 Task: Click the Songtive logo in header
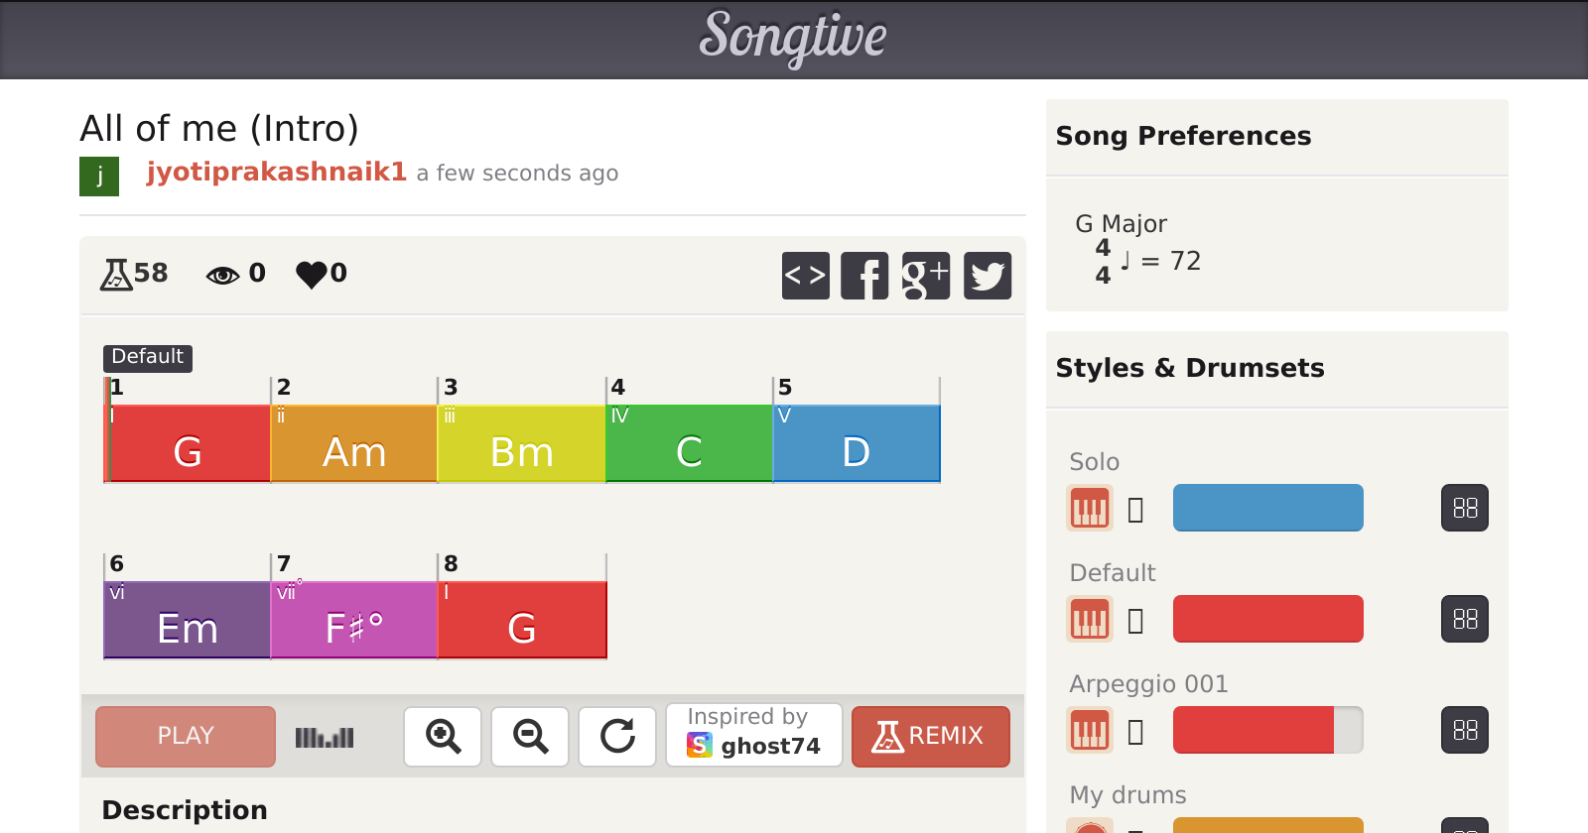[793, 37]
